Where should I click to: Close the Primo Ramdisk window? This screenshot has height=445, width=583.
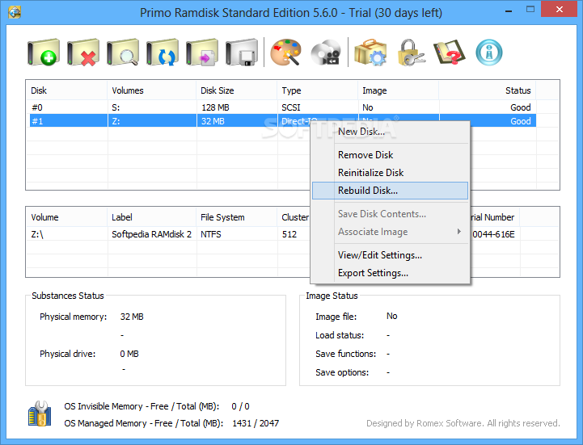click(x=559, y=10)
